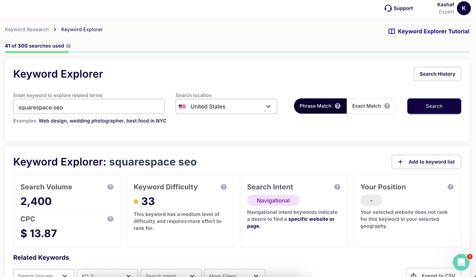Click the Your Position dash badge
Screen dimensions: 476x277
click(371, 200)
